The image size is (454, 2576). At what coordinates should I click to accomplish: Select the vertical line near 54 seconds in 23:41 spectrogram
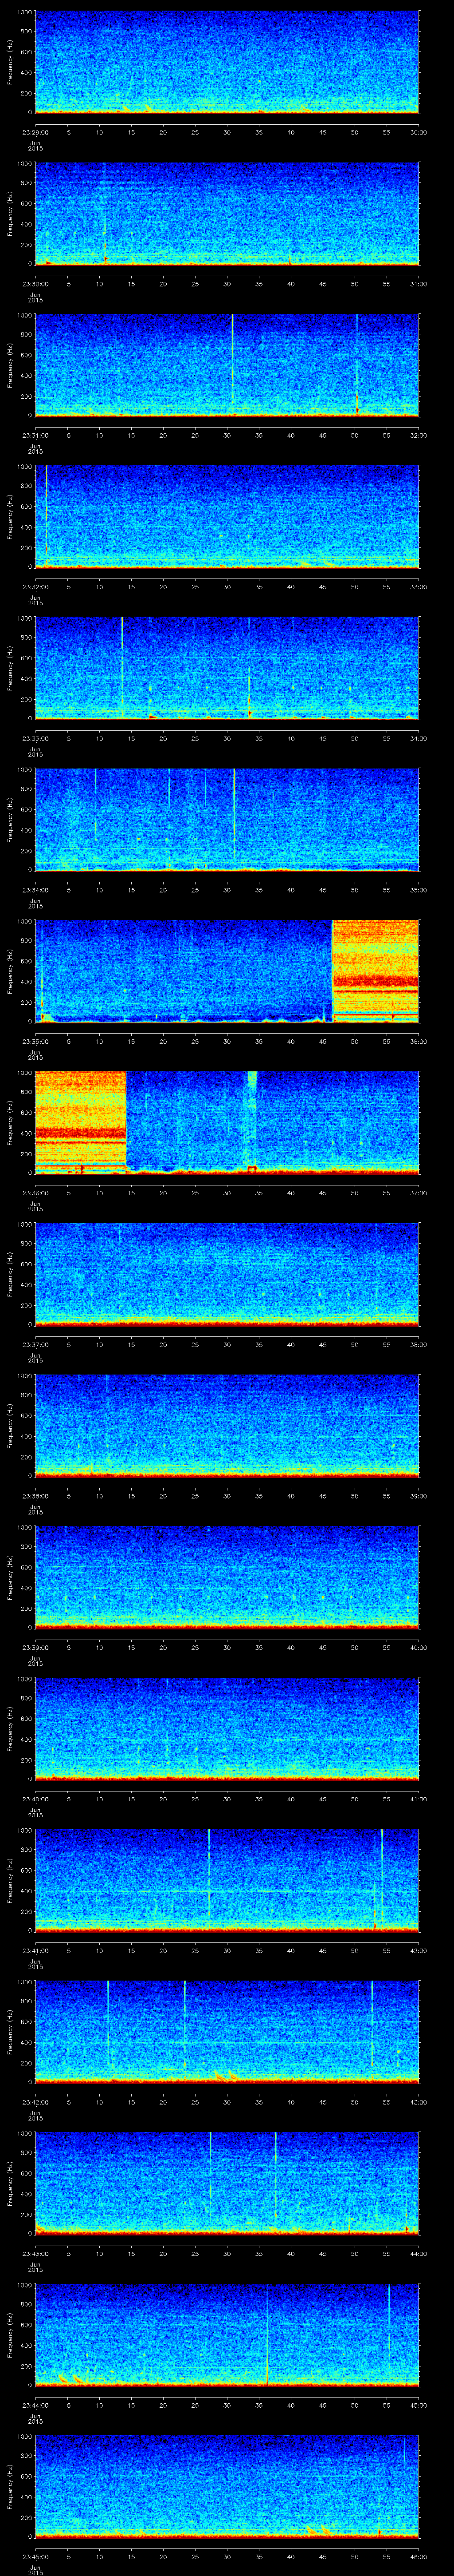[382, 1875]
